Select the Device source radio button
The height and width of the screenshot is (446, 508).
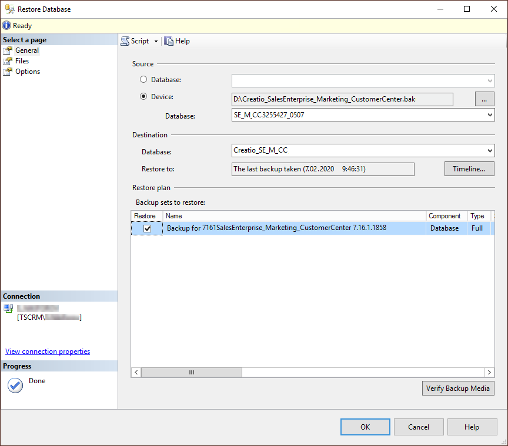pos(143,97)
